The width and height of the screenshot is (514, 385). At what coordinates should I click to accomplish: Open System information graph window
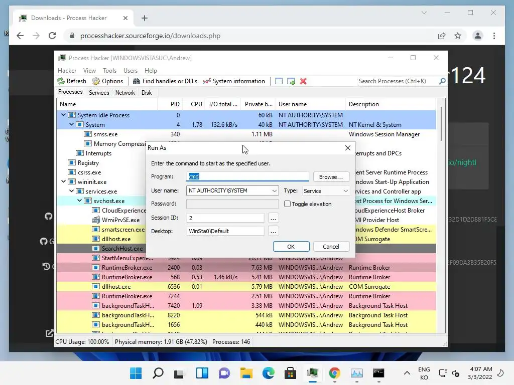point(234,81)
